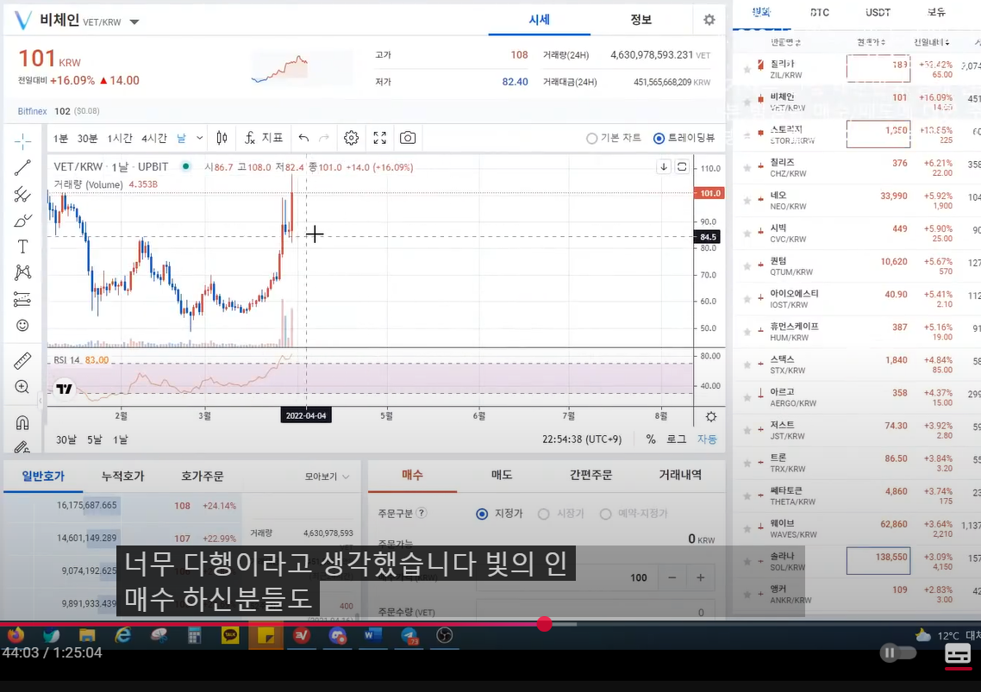Decrease order price with minus button
Screen dimensions: 981x692
[x=672, y=577]
